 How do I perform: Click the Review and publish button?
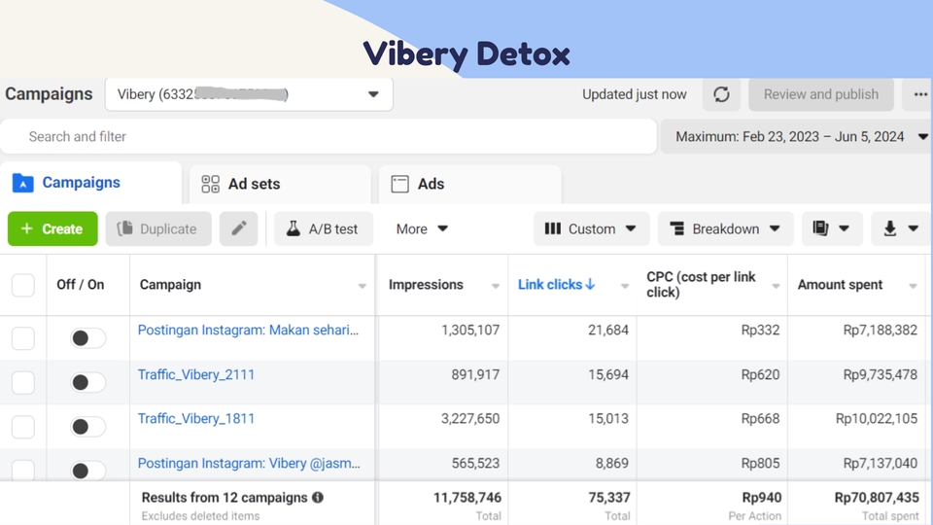click(x=820, y=94)
